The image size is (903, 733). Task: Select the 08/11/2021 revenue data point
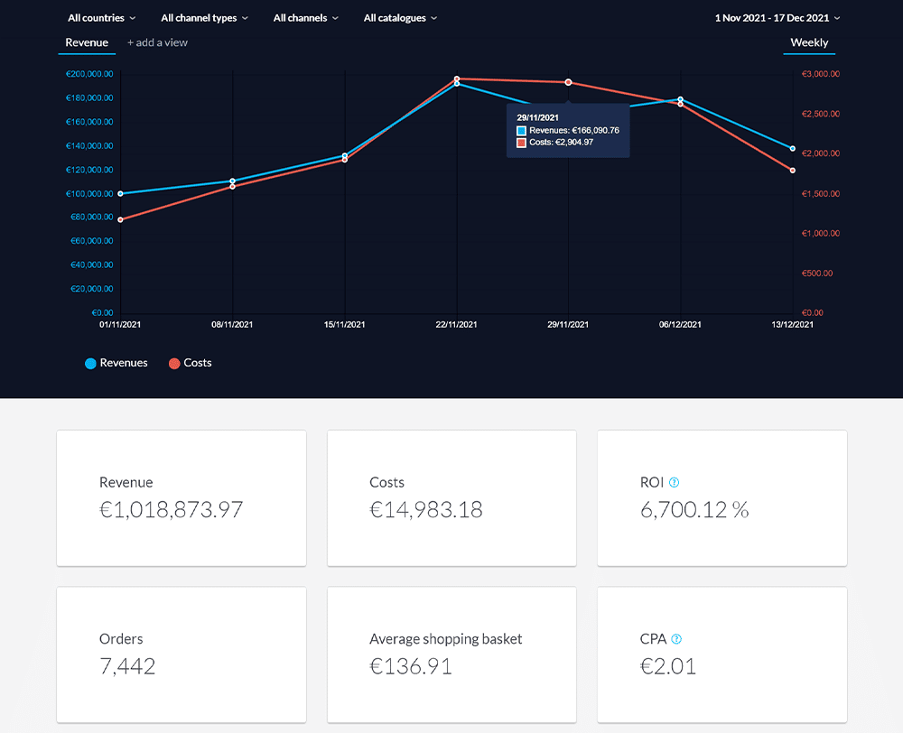[233, 181]
